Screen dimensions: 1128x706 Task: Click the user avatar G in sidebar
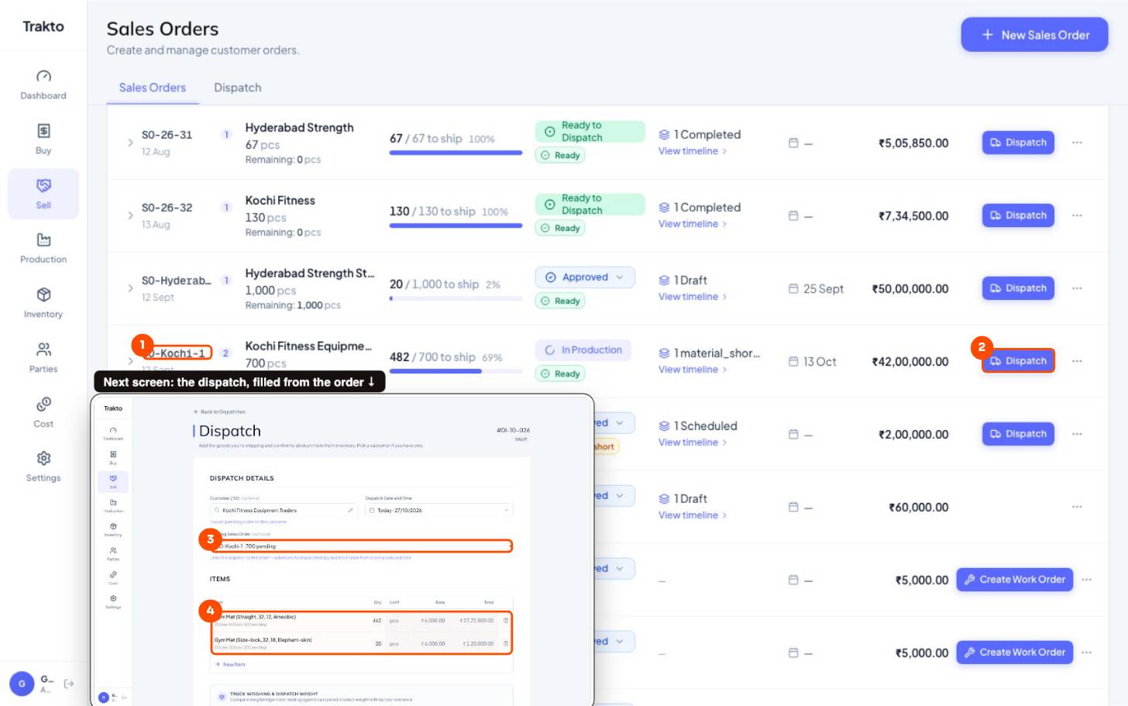(x=22, y=684)
